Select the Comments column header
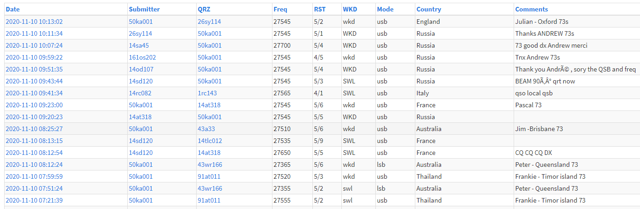 [x=532, y=9]
